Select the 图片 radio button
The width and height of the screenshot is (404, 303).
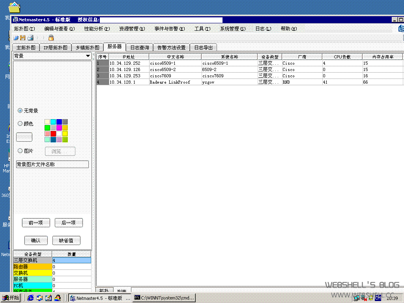point(20,151)
